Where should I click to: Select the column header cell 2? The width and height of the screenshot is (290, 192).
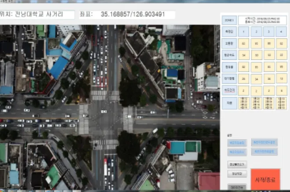[x=256, y=31]
